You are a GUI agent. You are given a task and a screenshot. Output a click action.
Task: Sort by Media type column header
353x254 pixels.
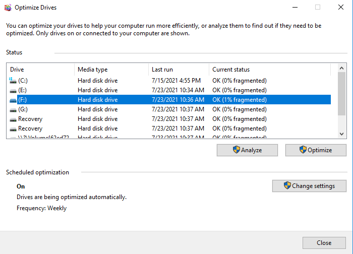tap(111, 70)
